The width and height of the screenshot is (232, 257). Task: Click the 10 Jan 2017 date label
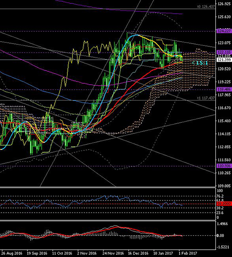pos(163,253)
